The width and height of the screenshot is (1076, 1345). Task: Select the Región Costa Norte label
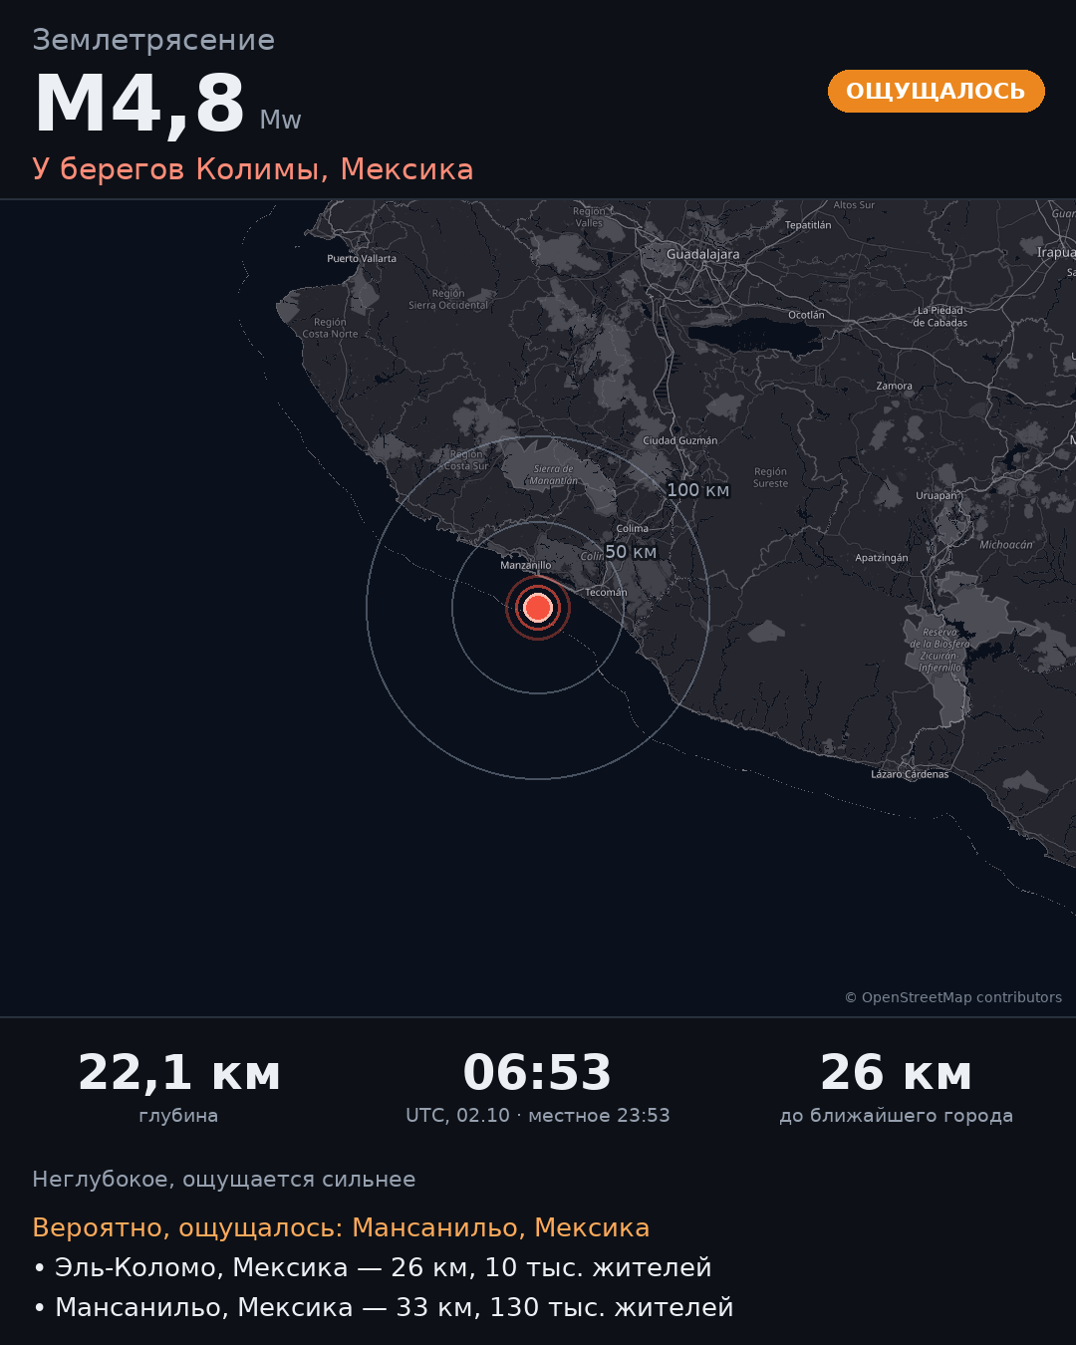click(330, 328)
